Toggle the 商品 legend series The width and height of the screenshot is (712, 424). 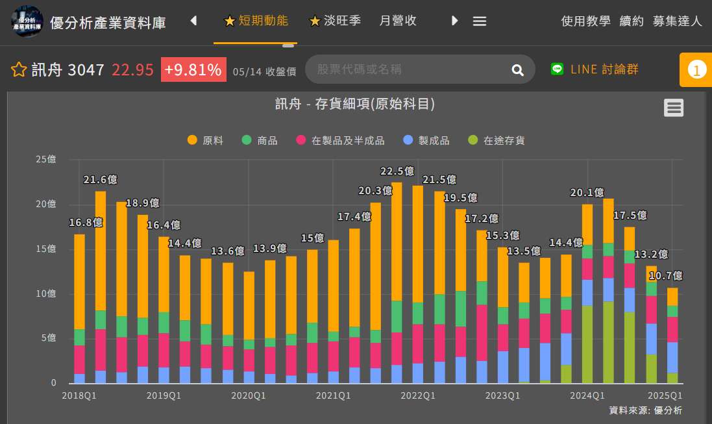260,140
